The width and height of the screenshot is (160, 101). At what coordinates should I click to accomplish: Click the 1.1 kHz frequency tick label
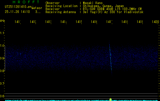tap(2, 33)
